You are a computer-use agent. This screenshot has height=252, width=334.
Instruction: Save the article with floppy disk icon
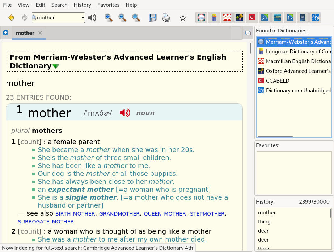click(152, 18)
